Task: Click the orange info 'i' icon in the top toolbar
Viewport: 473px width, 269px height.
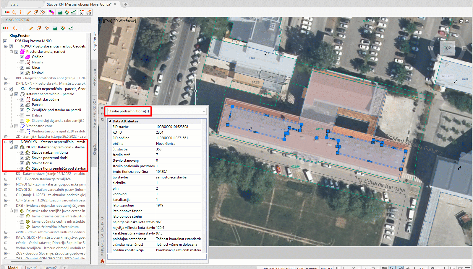Action: tap(21, 12)
